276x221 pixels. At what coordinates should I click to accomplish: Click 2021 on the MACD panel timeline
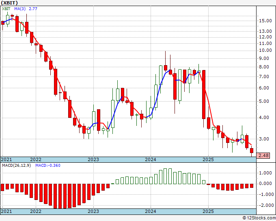pos(6,211)
